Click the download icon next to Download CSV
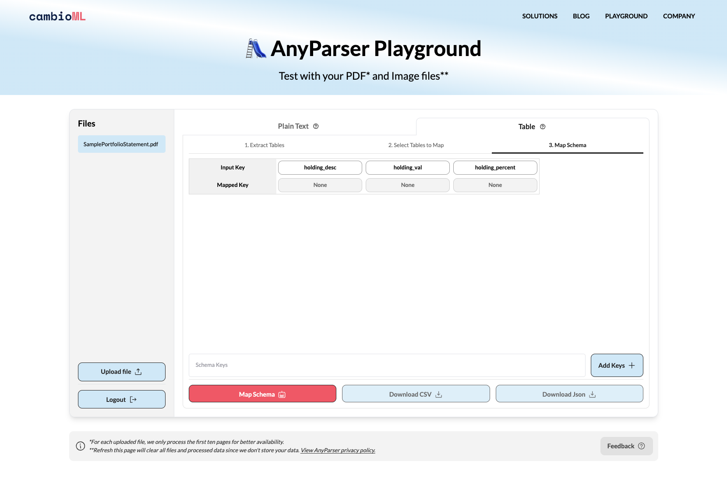Screen dimensions: 727x482 (439, 394)
